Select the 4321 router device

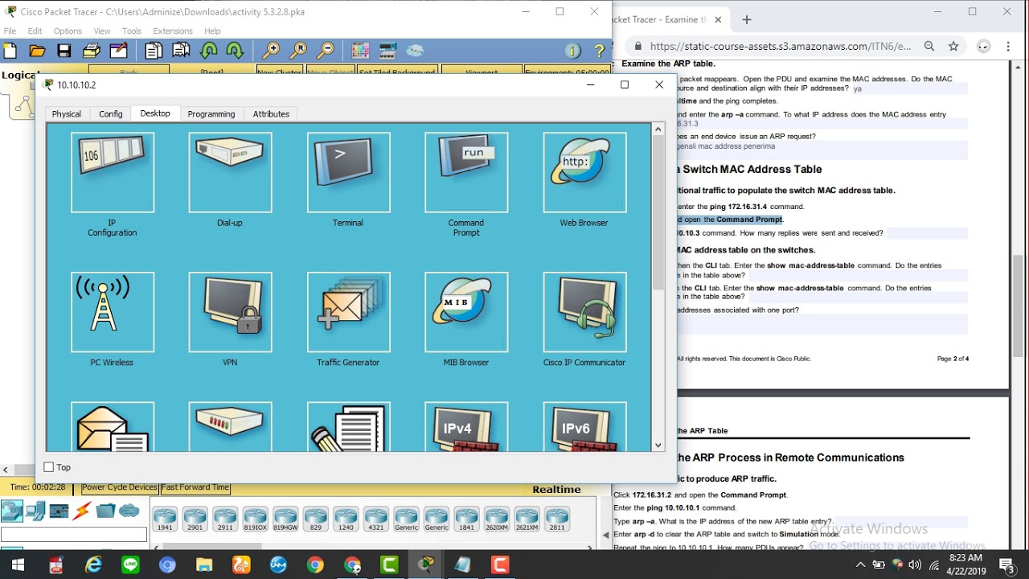click(376, 519)
